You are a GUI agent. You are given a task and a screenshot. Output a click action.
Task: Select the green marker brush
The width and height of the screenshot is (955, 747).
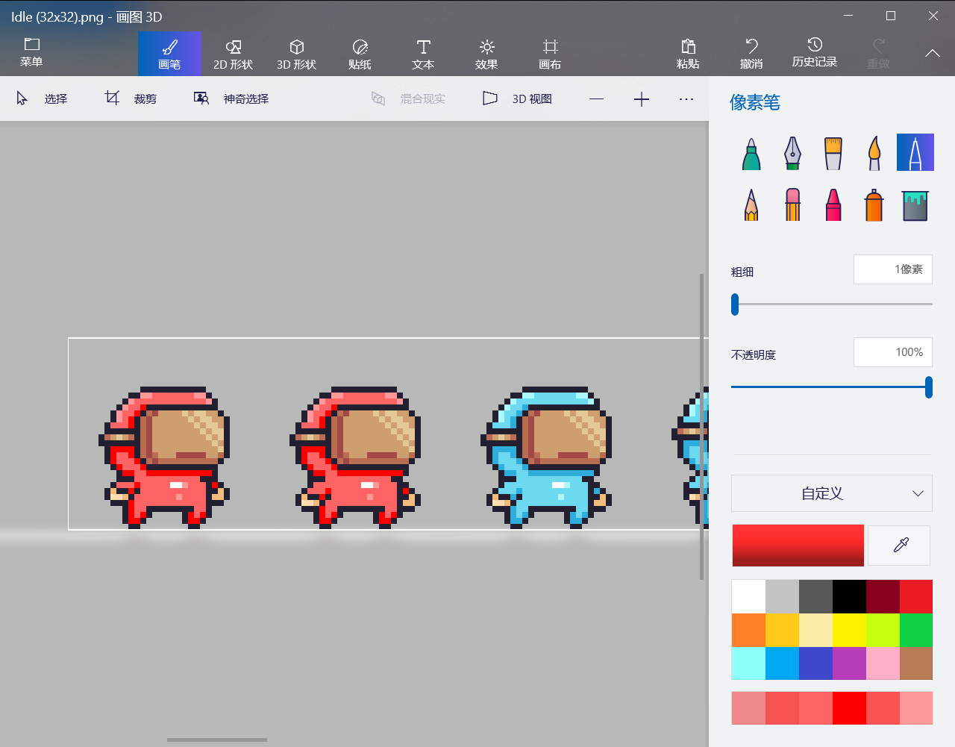tap(751, 153)
